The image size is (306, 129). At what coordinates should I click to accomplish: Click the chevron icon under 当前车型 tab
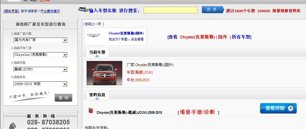(97, 56)
